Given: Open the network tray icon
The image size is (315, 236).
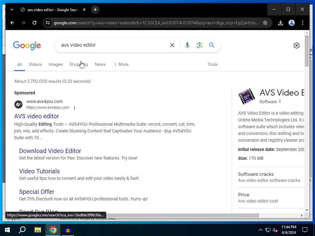Looking at the screenshot, I should pyautogui.click(x=268, y=230).
